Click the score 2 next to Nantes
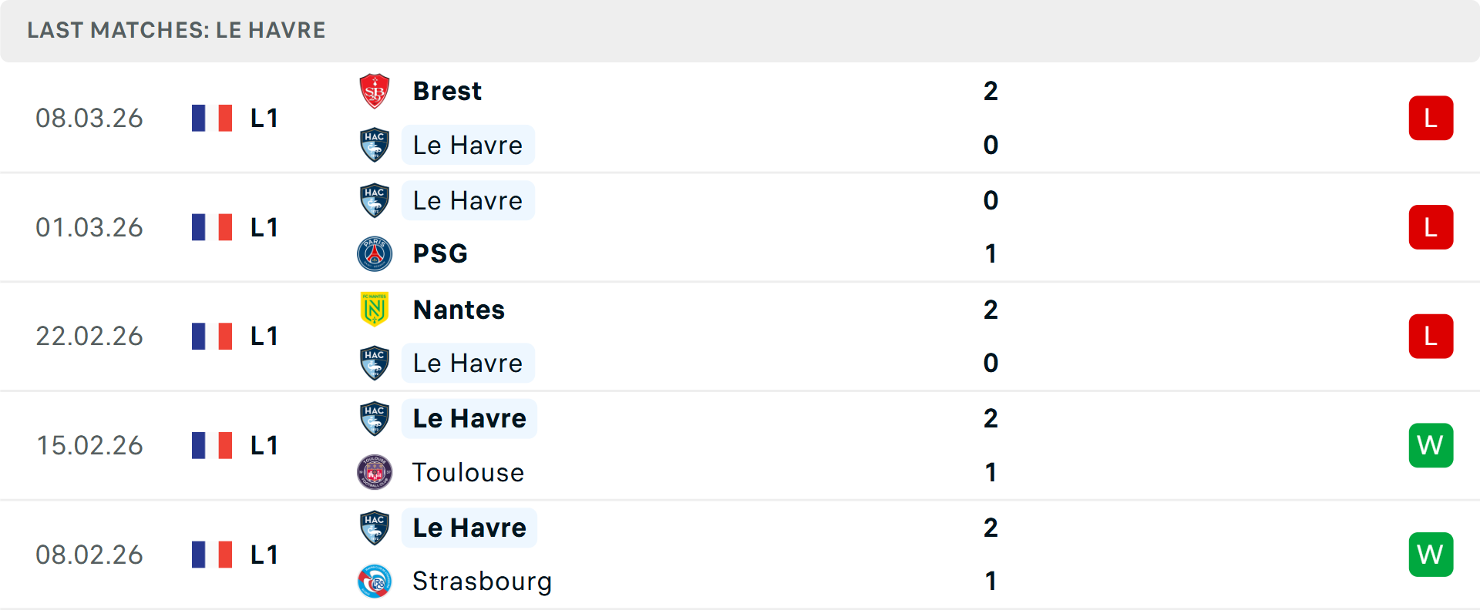This screenshot has height=610, width=1480. pyautogui.click(x=991, y=309)
